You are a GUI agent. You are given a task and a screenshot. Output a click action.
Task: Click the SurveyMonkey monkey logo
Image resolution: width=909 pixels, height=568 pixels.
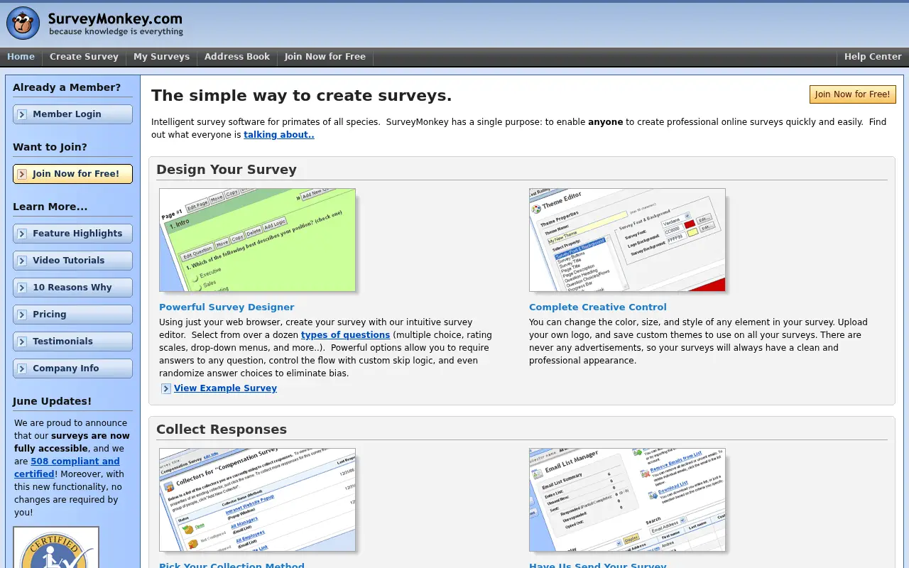click(x=23, y=23)
